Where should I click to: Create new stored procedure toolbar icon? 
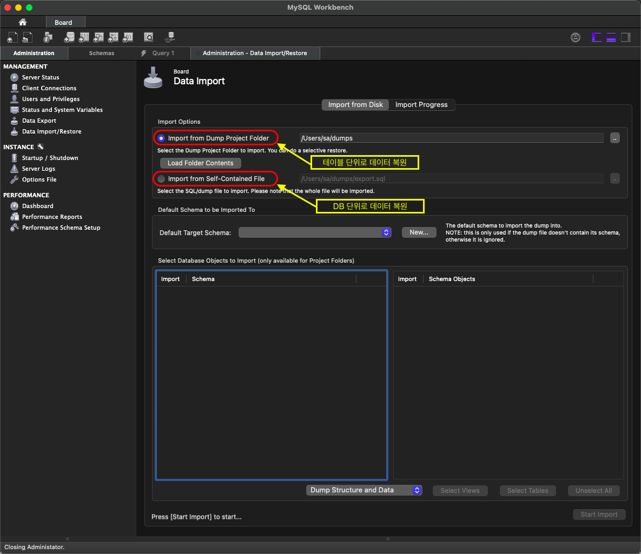coord(113,38)
